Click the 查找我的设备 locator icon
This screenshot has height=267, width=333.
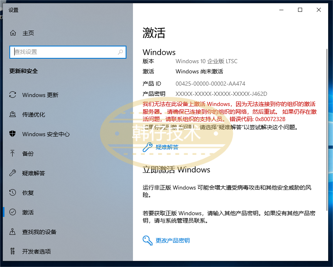point(13,232)
